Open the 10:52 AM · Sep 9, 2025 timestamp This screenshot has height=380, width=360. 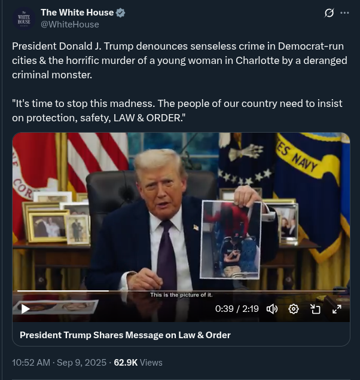coord(59,363)
